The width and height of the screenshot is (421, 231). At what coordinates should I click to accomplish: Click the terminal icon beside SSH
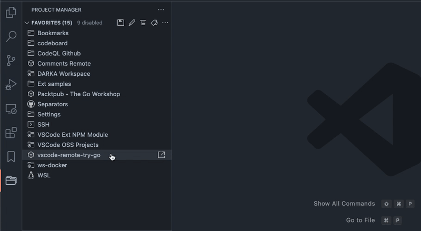pyautogui.click(x=31, y=124)
